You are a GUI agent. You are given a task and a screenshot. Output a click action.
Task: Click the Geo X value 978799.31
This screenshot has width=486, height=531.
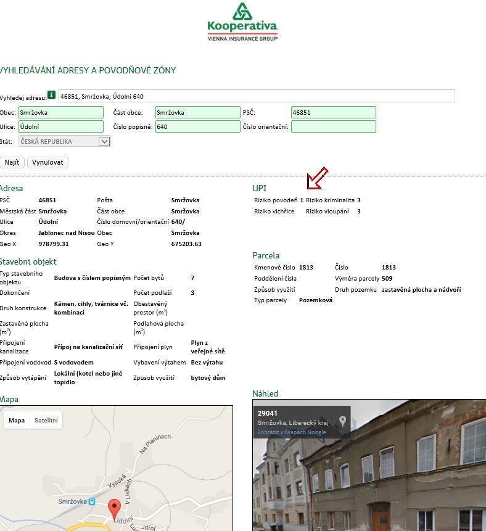(x=54, y=244)
